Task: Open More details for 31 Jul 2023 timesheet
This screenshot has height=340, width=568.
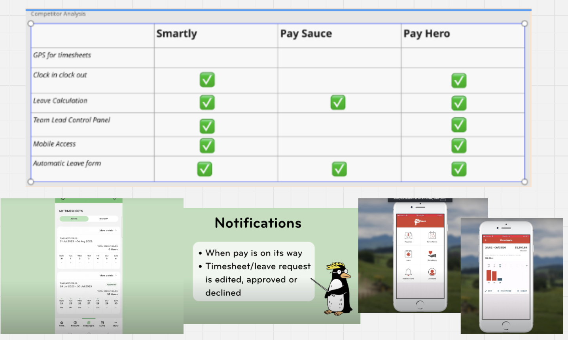Action: click(108, 230)
